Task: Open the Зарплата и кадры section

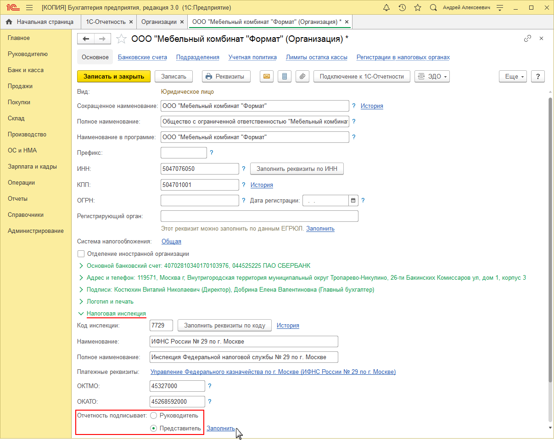Action: pyautogui.click(x=32, y=167)
